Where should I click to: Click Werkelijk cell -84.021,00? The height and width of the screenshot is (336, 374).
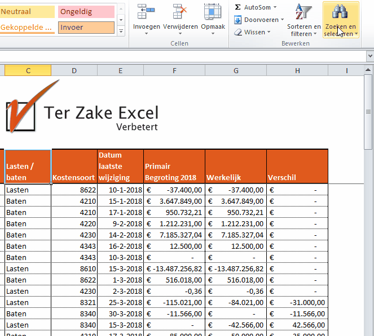click(236, 303)
